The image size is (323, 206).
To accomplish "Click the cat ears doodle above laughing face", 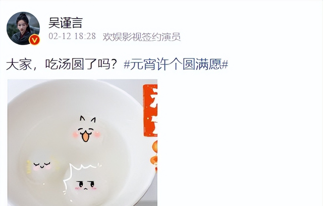I will click(x=88, y=119).
